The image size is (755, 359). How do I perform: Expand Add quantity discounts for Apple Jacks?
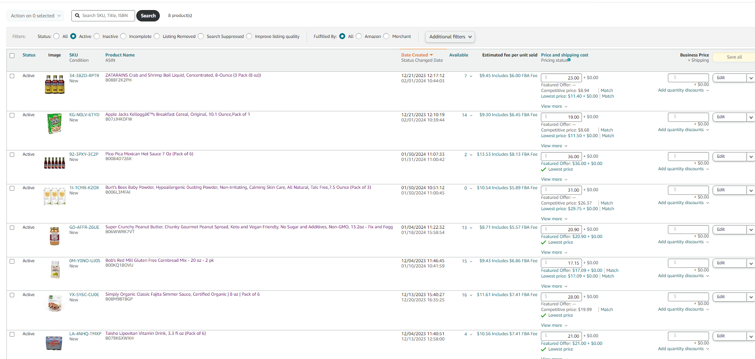(684, 130)
